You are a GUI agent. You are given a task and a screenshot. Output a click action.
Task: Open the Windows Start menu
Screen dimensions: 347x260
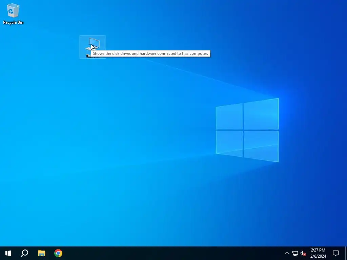click(x=8, y=253)
